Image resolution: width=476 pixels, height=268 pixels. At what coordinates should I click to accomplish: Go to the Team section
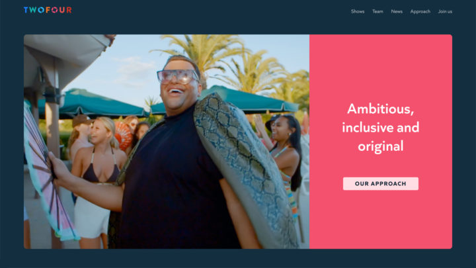click(x=377, y=11)
